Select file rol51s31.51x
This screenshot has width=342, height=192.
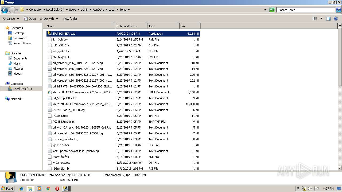pyautogui.click(x=61, y=45)
